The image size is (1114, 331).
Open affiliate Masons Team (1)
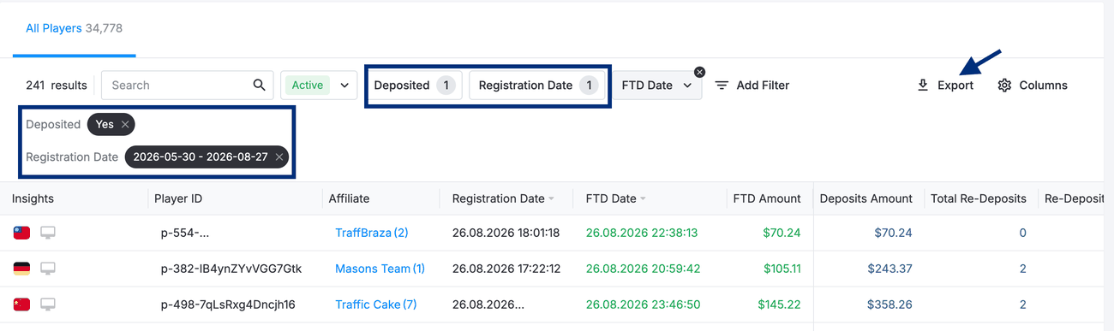pos(380,269)
